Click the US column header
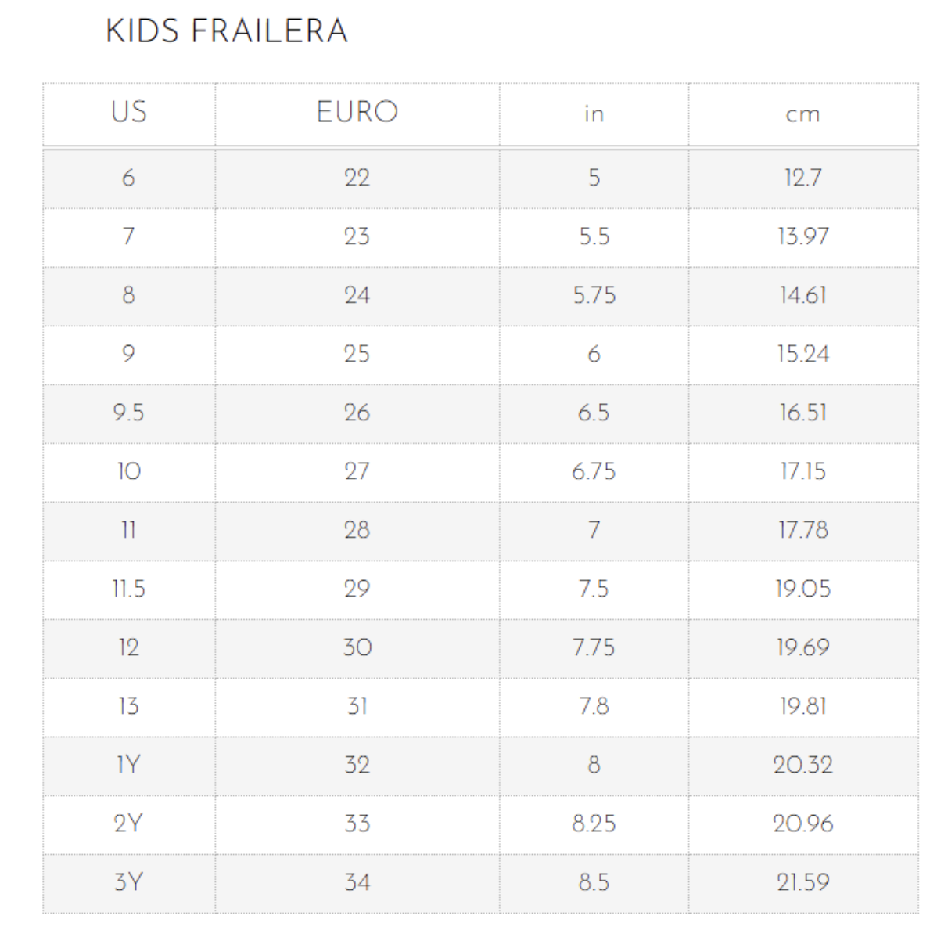The image size is (937, 930). tap(129, 113)
